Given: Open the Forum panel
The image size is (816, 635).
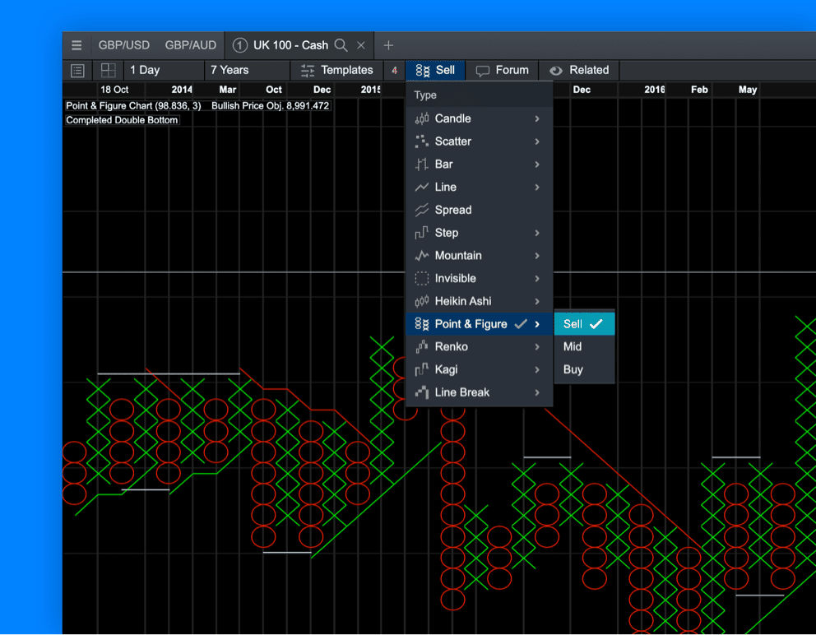Looking at the screenshot, I should tap(503, 70).
